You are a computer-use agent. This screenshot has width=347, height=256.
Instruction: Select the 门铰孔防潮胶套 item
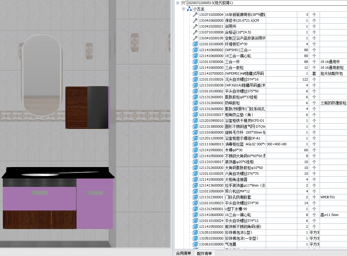coord(244,197)
